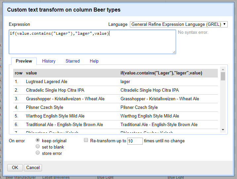This screenshot has height=179, width=237.
Task: Click preview row Lugtread Lagered Ale
Action: pyautogui.click(x=115, y=81)
